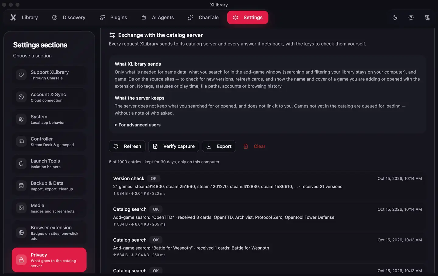
Task: Clear all log entries
Action: pos(254,146)
